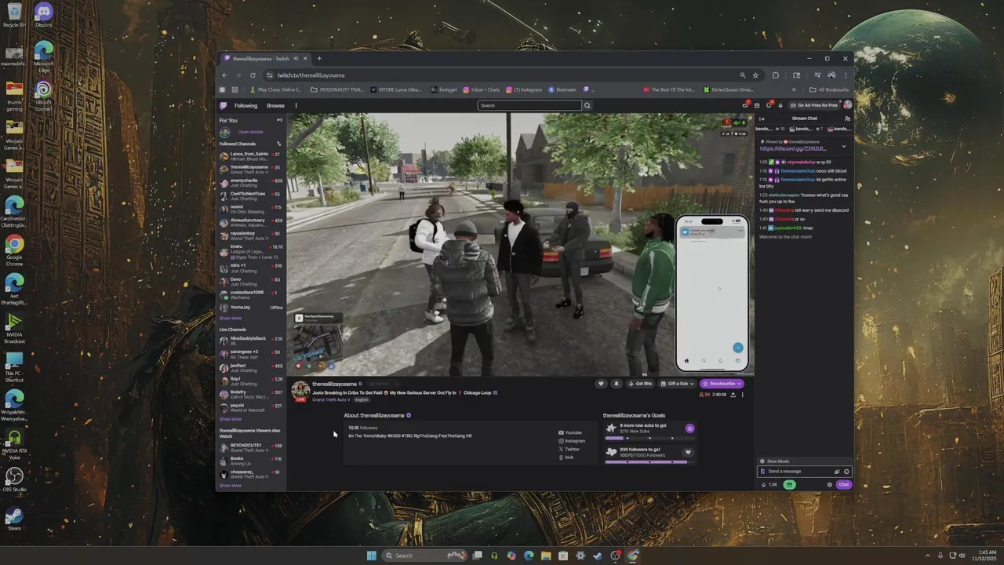Click the heart button on the followers goal
1004x565 pixels.
688,452
